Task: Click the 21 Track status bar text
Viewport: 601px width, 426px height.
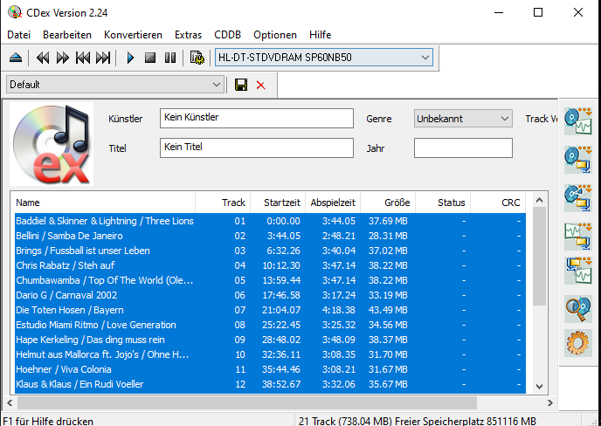Action: click(417, 421)
